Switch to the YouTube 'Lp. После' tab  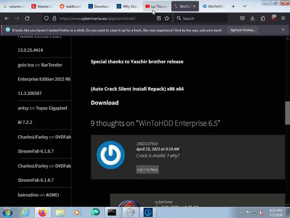[156, 6]
